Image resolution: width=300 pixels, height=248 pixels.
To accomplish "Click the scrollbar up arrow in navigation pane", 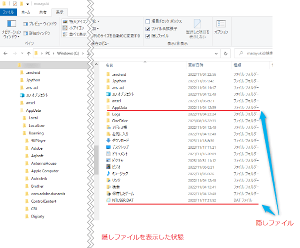I will (96, 64).
